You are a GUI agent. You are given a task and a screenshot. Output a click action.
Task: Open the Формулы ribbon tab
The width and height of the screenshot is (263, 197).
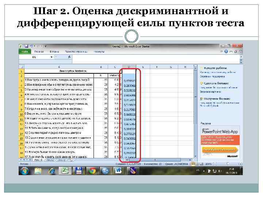pyautogui.click(x=99, y=51)
